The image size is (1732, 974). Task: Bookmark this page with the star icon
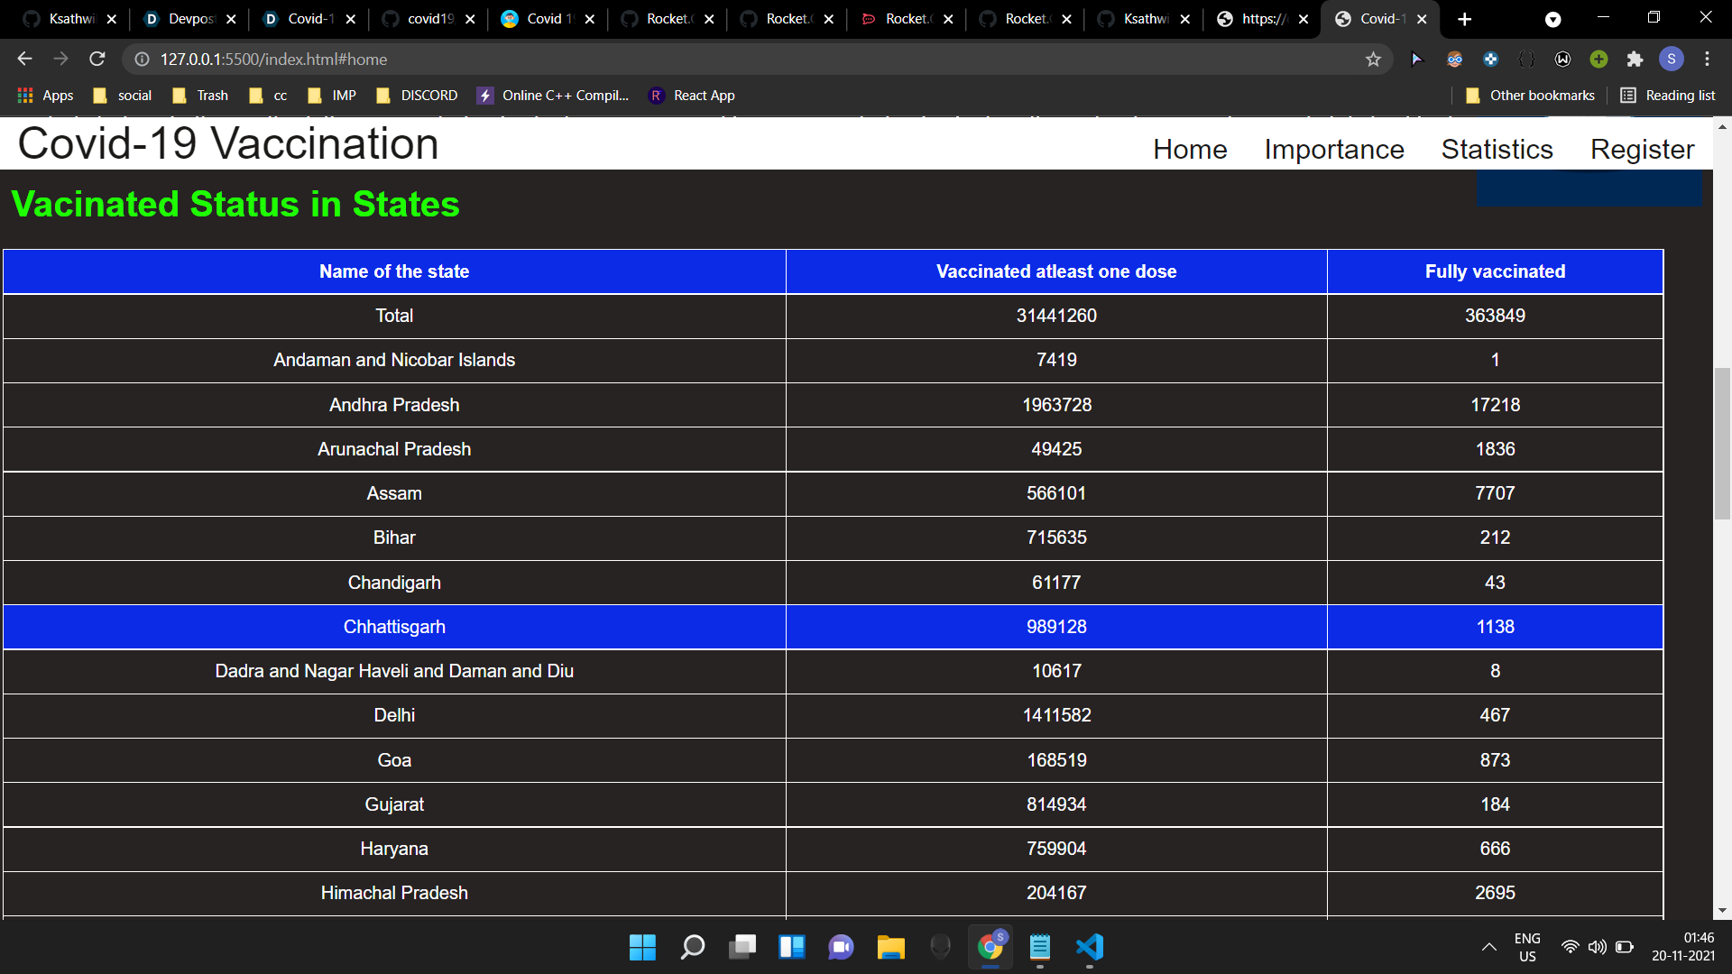pyautogui.click(x=1373, y=60)
